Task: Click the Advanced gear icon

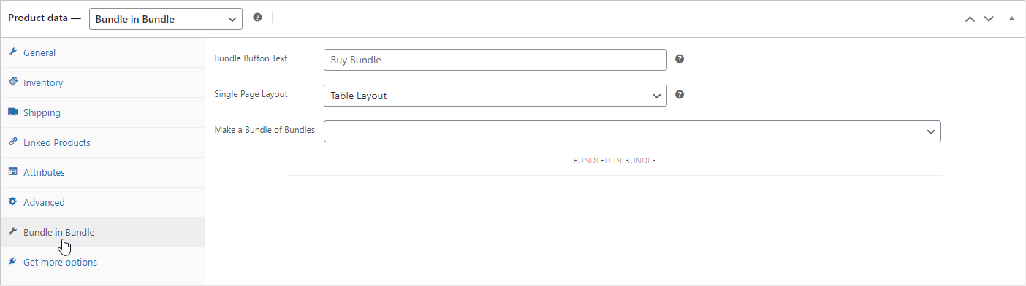Action: coord(12,202)
